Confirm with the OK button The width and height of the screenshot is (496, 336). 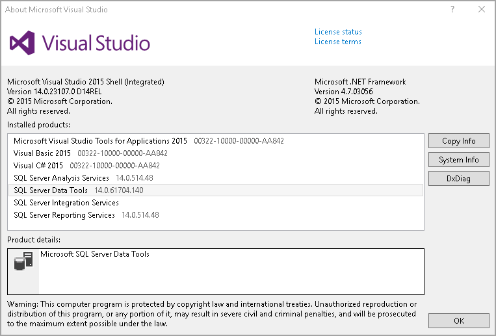[458, 320]
